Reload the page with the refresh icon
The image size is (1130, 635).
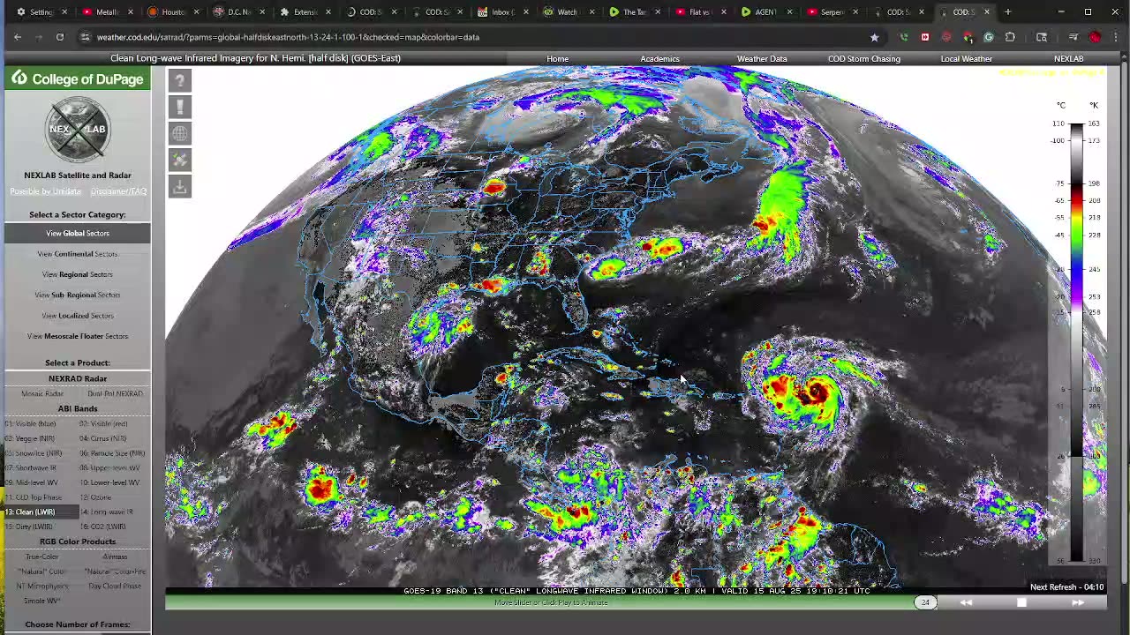[60, 37]
